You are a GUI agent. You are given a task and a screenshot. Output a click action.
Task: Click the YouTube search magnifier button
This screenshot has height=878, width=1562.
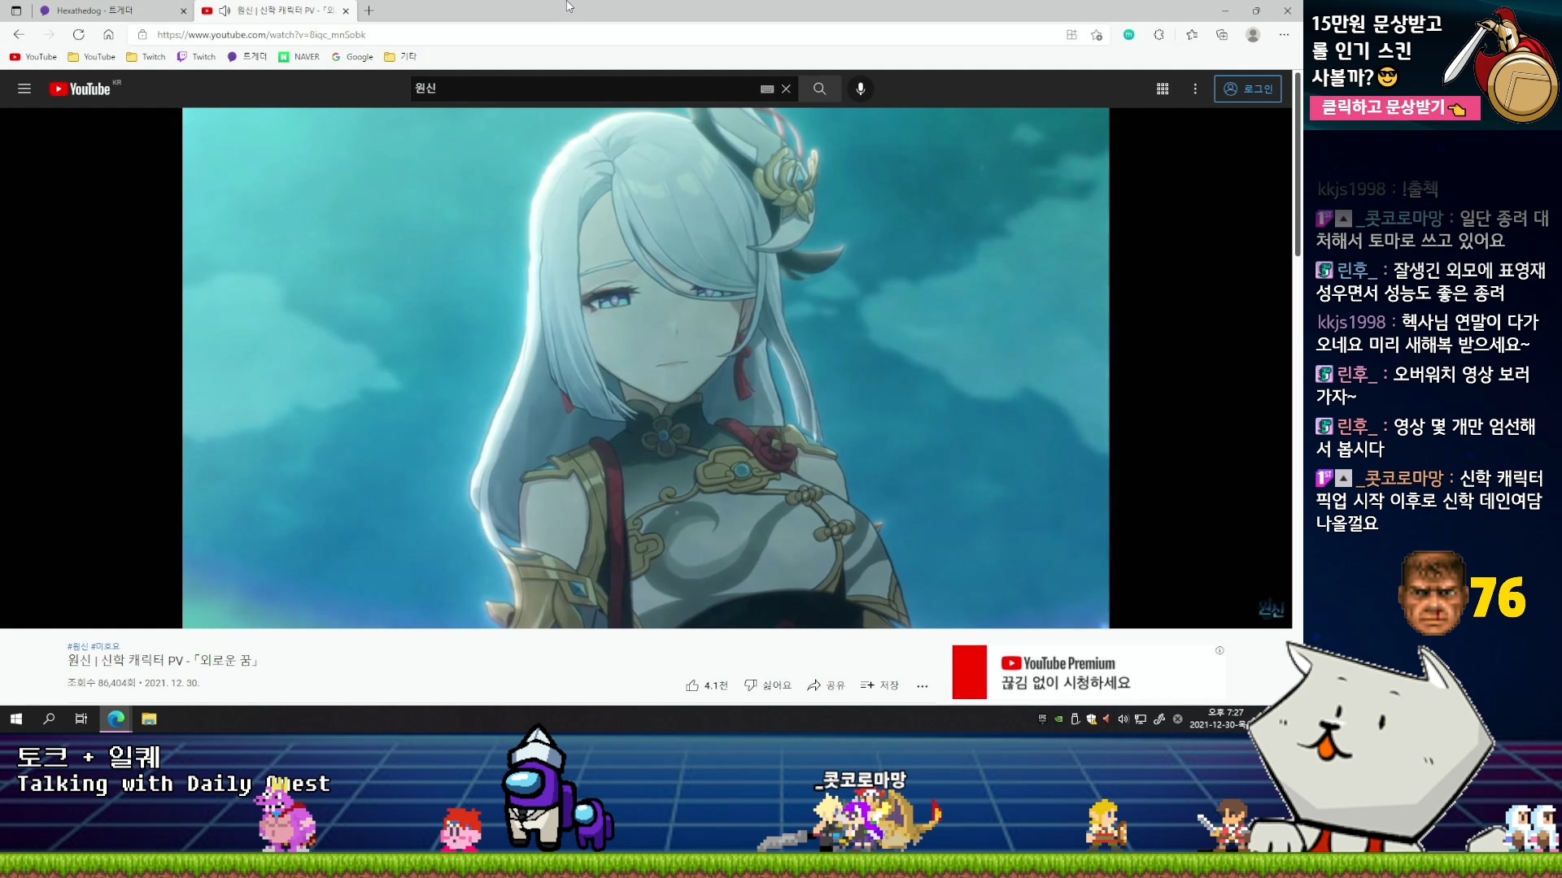click(x=819, y=89)
